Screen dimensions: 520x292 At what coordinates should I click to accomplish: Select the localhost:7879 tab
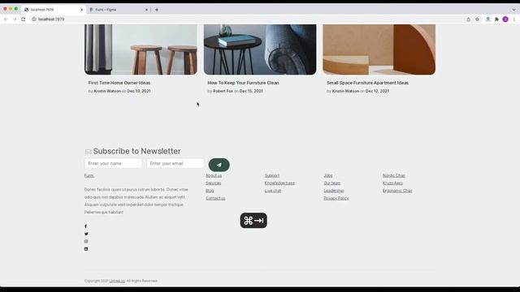point(53,10)
